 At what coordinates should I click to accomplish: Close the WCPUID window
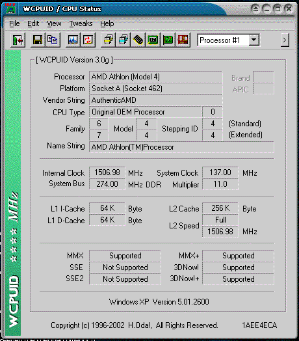pos(289,8)
